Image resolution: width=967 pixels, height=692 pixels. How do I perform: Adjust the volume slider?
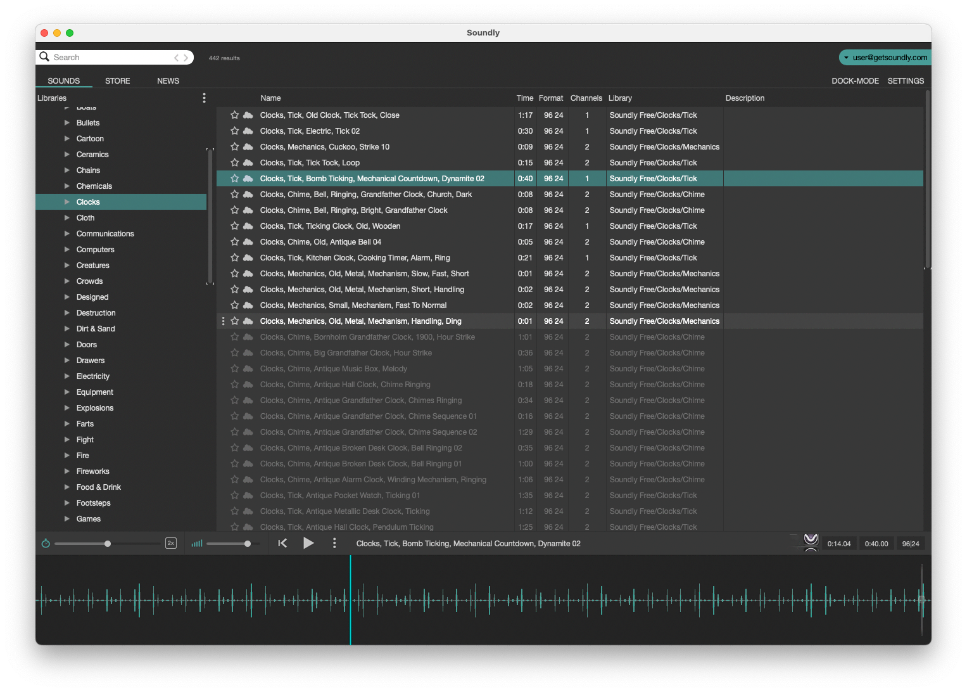coord(248,544)
